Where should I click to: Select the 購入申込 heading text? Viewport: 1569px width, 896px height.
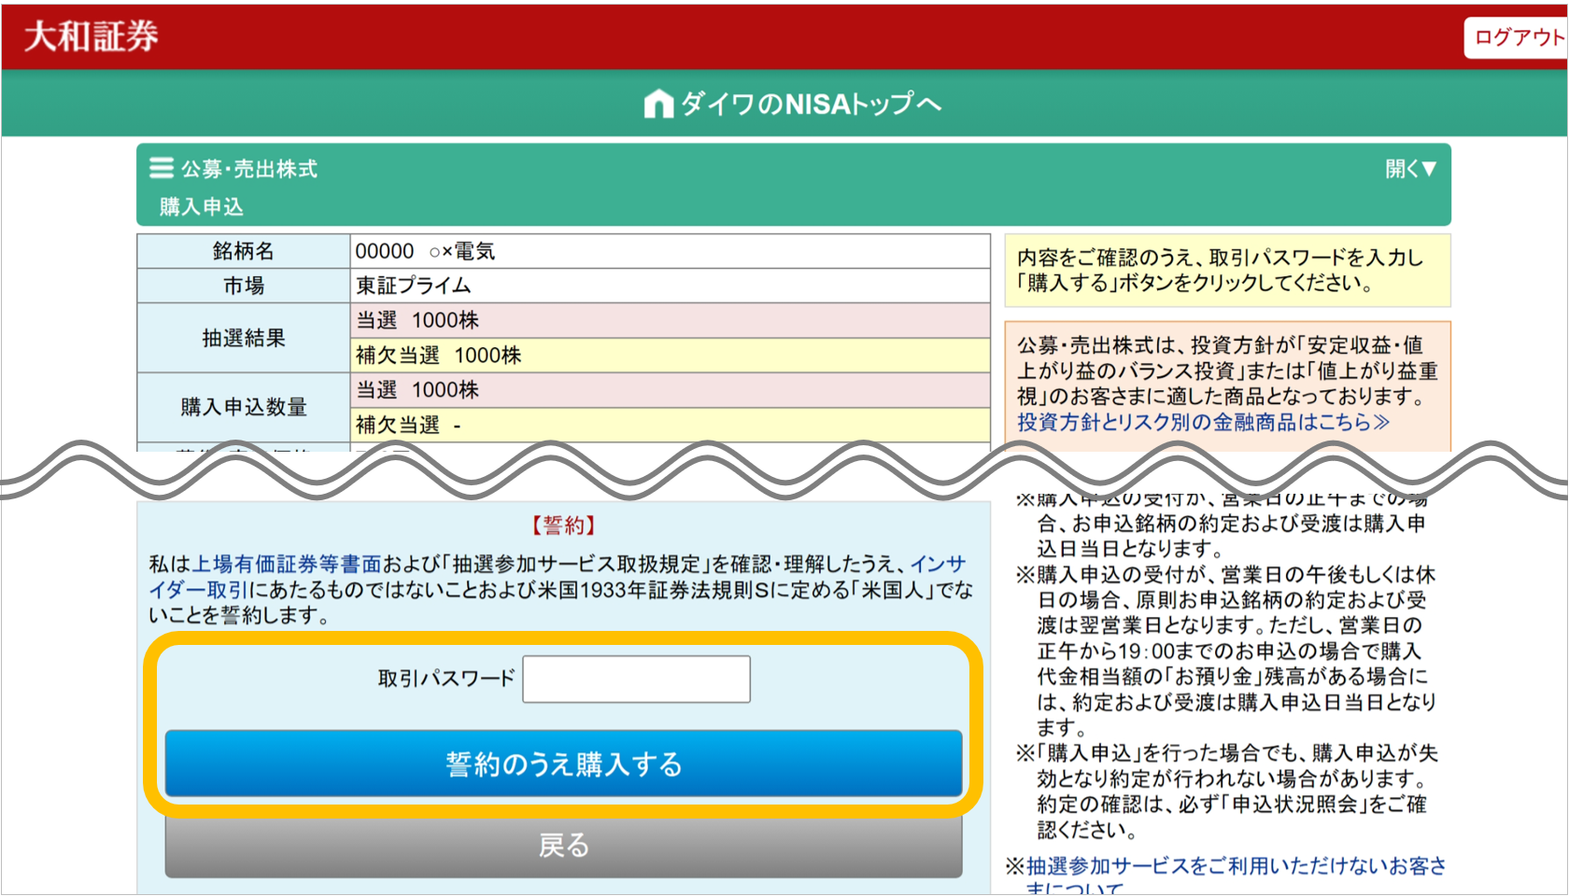click(x=202, y=207)
